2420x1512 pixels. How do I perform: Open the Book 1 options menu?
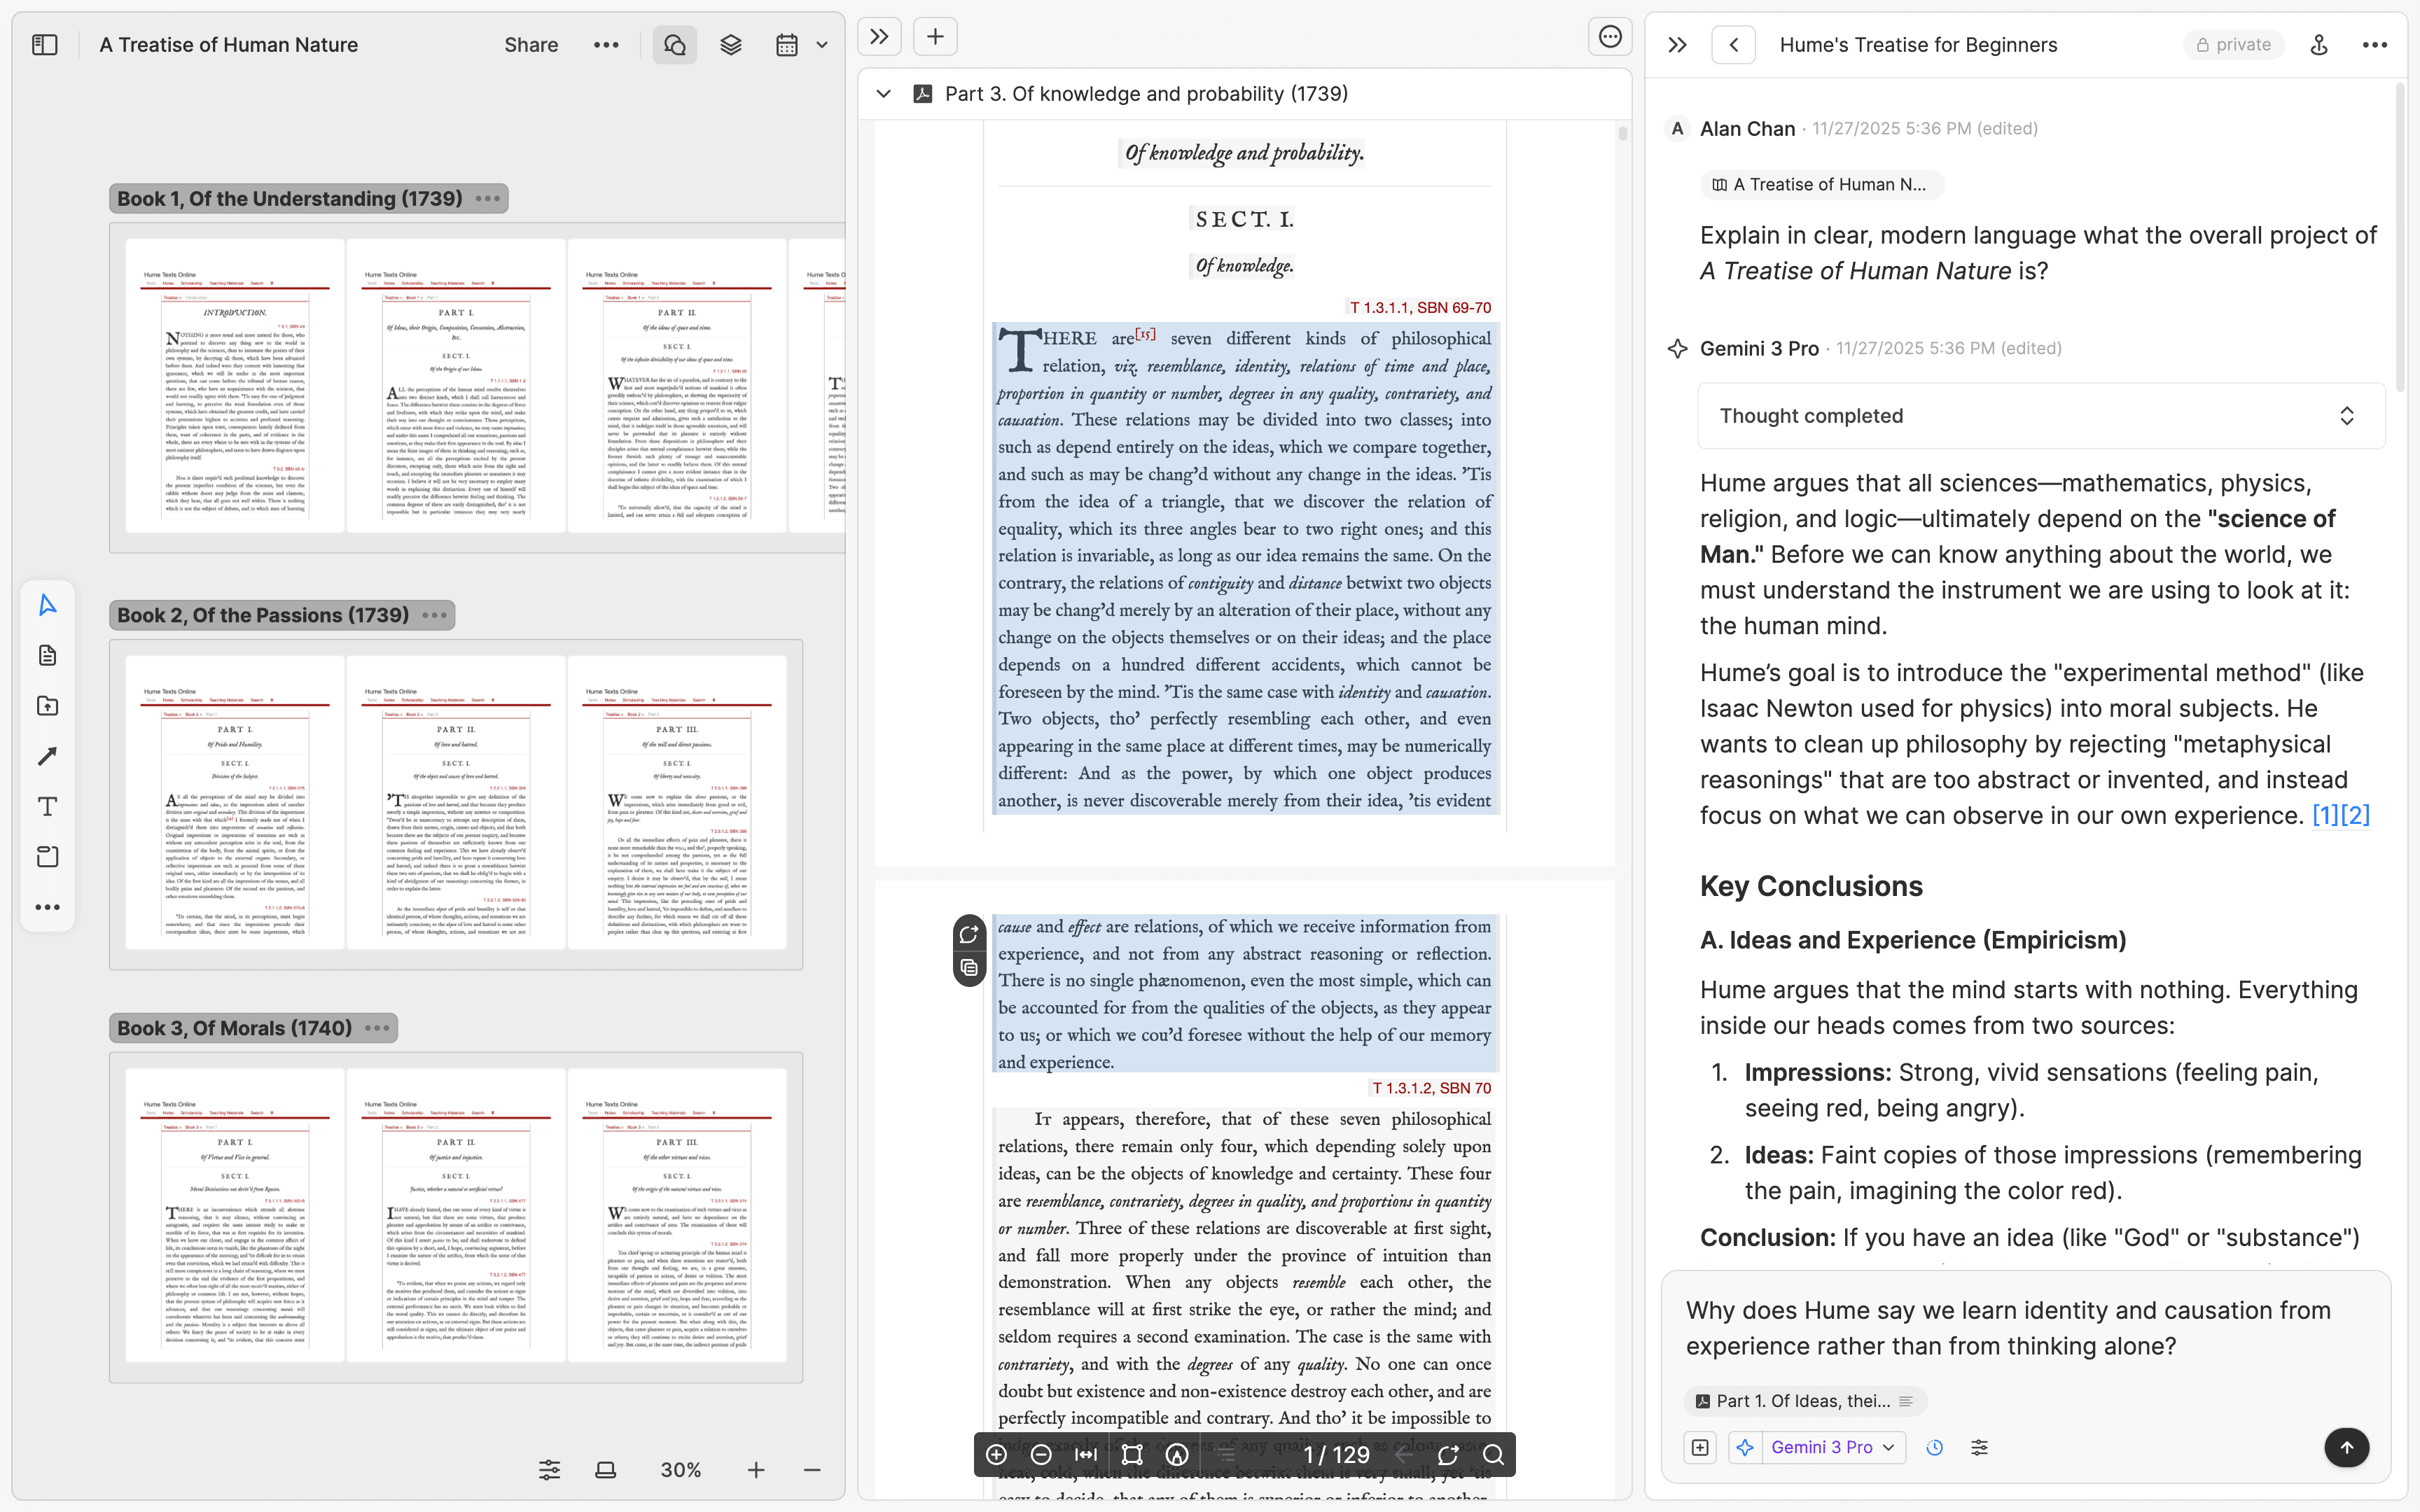(x=488, y=198)
